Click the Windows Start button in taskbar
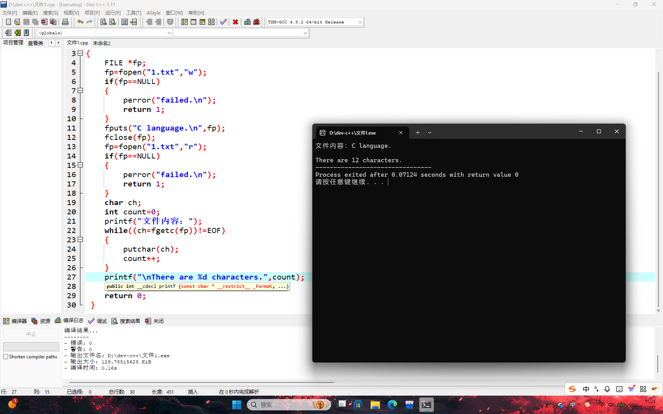 click(236, 405)
